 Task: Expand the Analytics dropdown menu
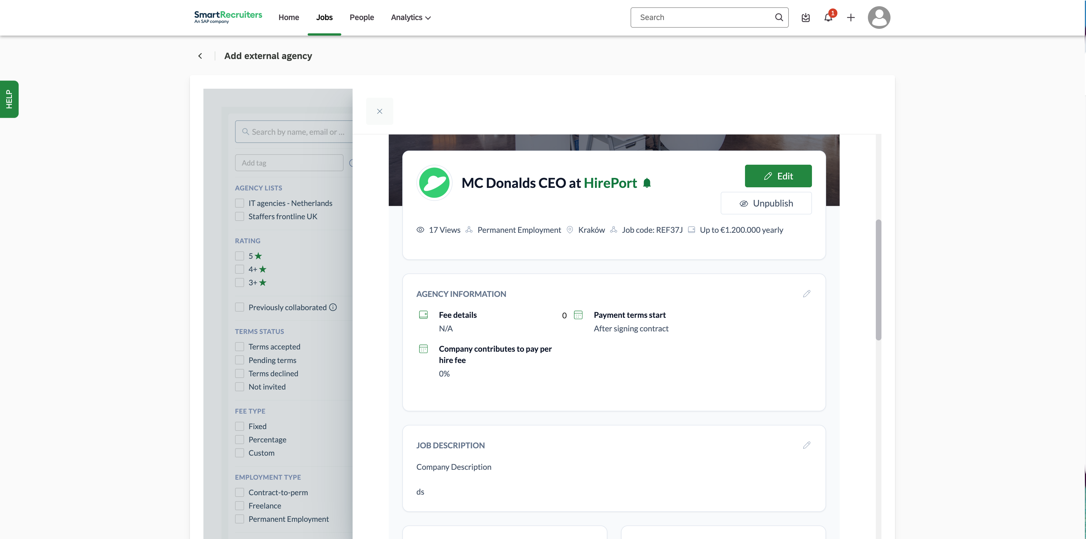click(410, 17)
